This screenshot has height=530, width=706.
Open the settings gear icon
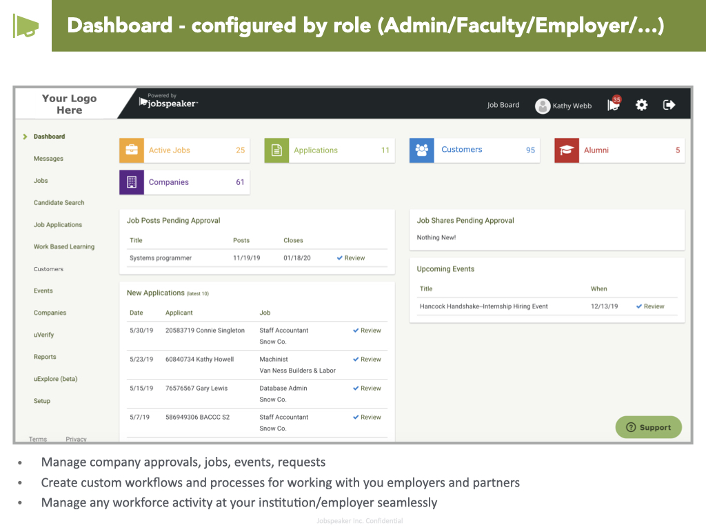click(642, 105)
